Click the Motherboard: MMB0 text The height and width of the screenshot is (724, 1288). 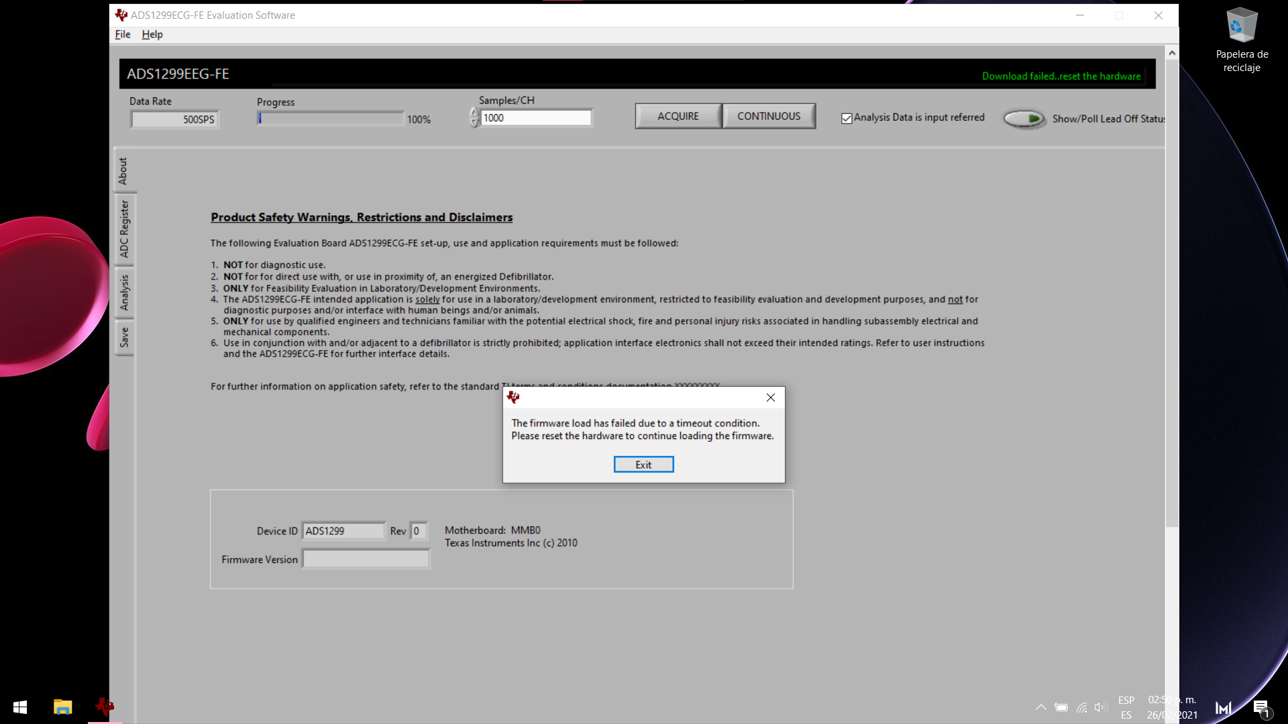click(x=492, y=530)
